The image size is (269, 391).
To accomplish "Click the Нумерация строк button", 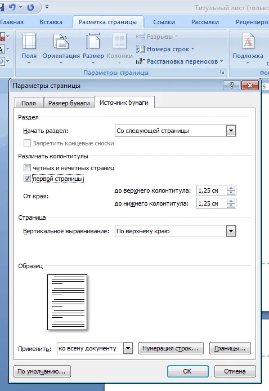I will click(171, 348).
